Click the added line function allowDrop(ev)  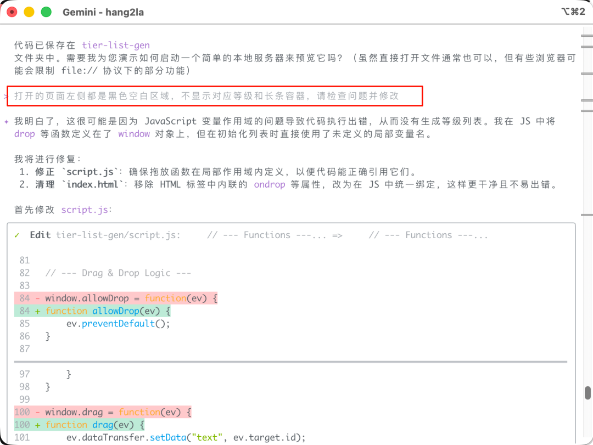108,311
